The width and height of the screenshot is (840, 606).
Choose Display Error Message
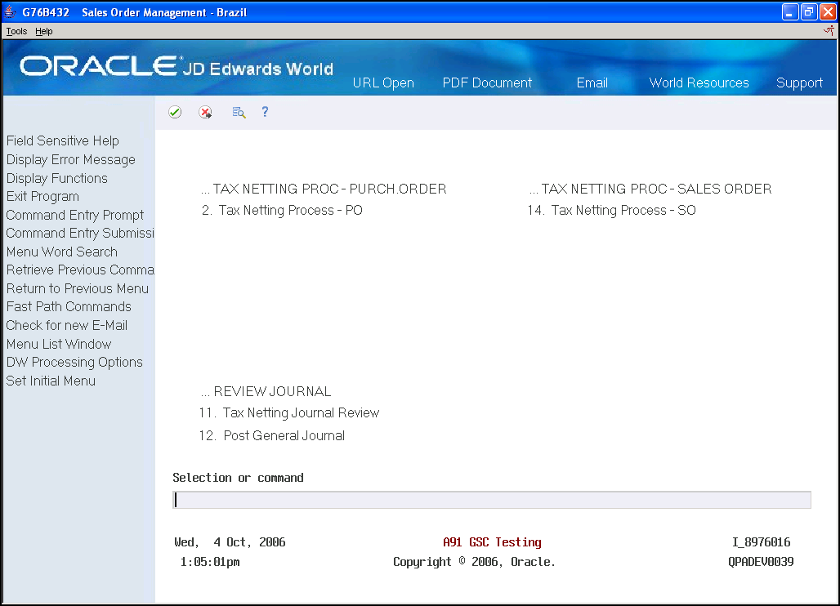71,159
